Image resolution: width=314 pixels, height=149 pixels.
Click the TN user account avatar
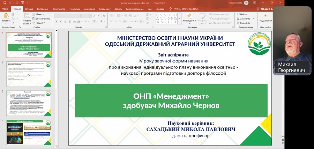pos(246,3)
